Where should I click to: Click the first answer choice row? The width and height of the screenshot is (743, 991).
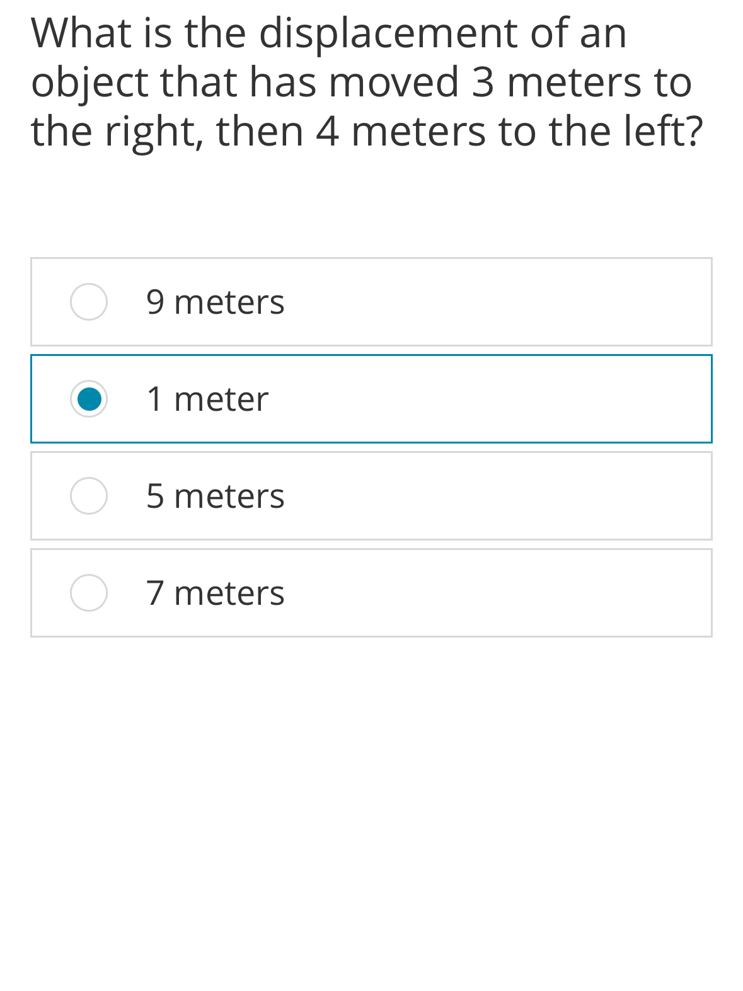tap(371, 302)
